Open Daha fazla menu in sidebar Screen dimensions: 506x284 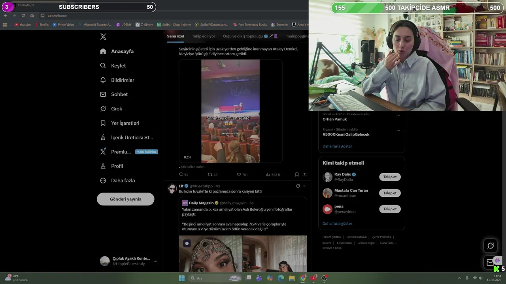tap(118, 180)
